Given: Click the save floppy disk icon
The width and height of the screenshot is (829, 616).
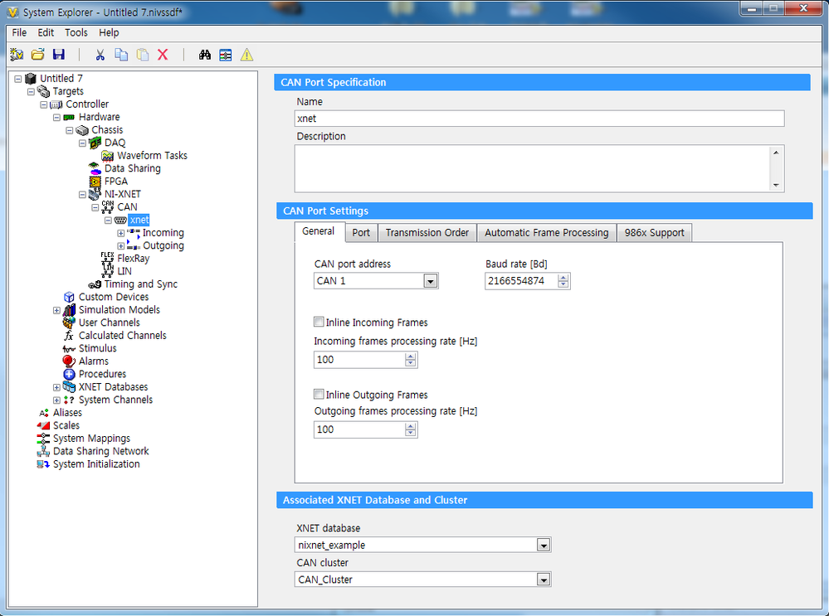Looking at the screenshot, I should 59,55.
